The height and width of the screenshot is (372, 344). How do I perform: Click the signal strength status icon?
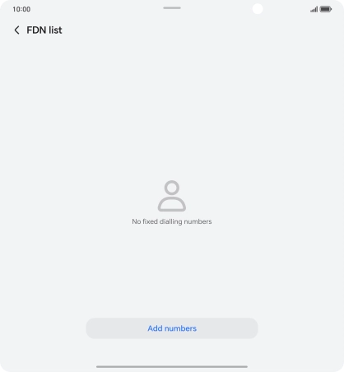(x=314, y=9)
